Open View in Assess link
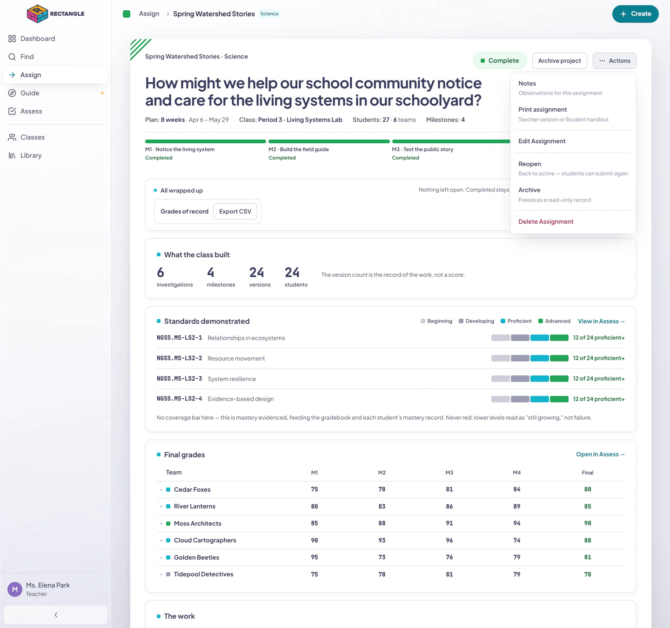The width and height of the screenshot is (670, 628). click(x=601, y=321)
